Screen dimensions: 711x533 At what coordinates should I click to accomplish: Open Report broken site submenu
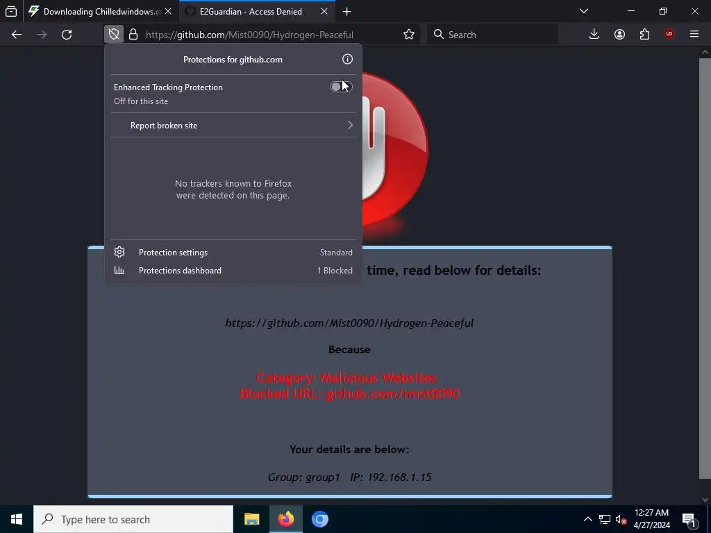[x=233, y=125]
